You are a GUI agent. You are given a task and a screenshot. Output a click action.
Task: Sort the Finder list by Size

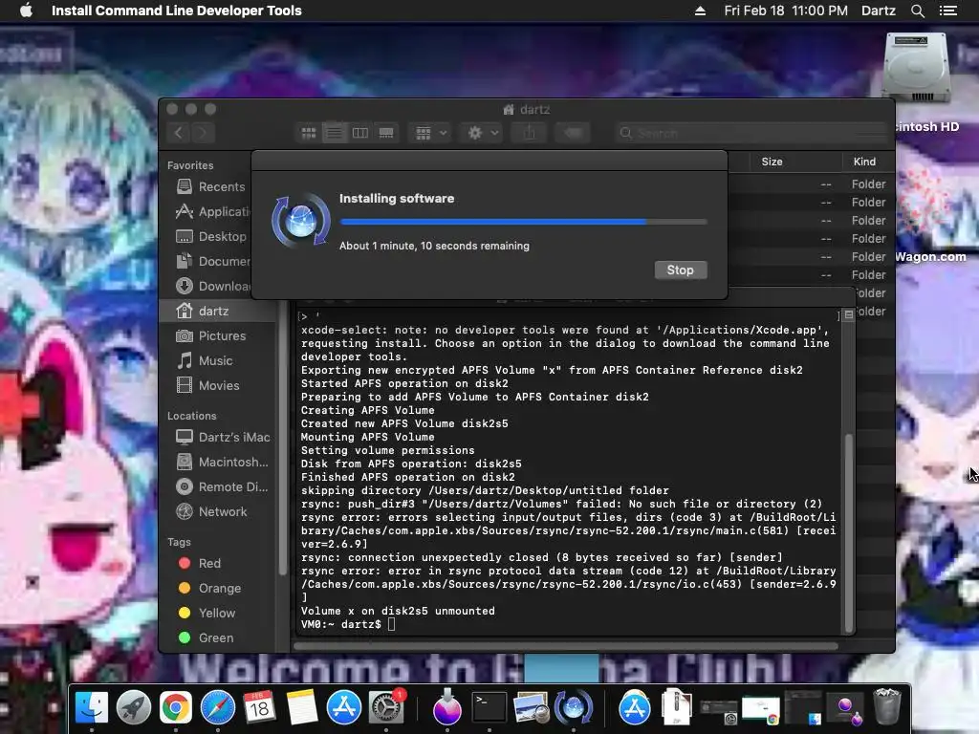772,162
